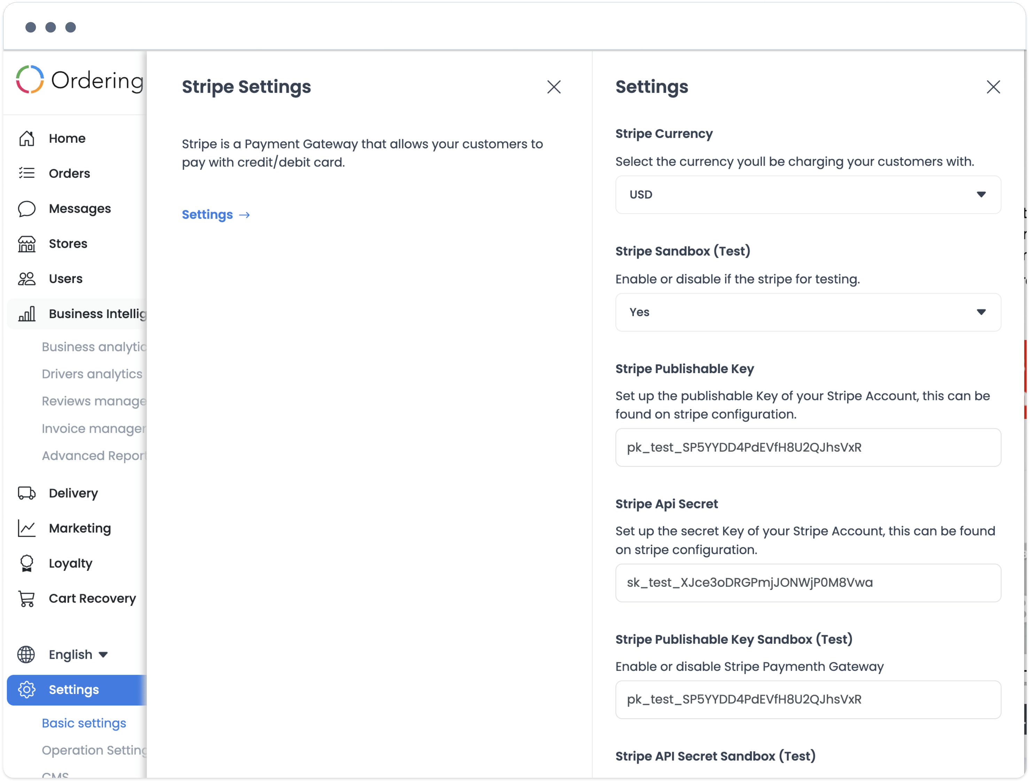Screen dimensions: 1030x782
Task: Click the Stripe Publishable Key input field
Action: [x=808, y=447]
